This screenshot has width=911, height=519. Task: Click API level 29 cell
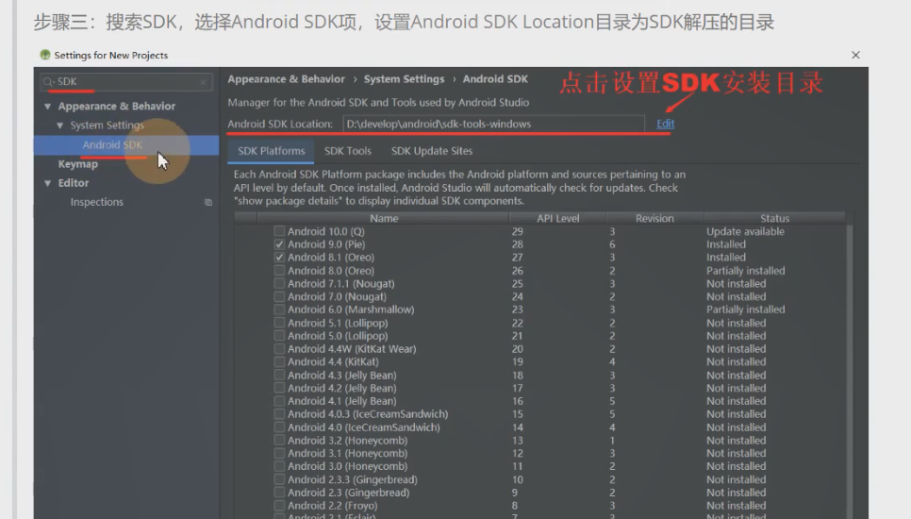[x=517, y=231]
